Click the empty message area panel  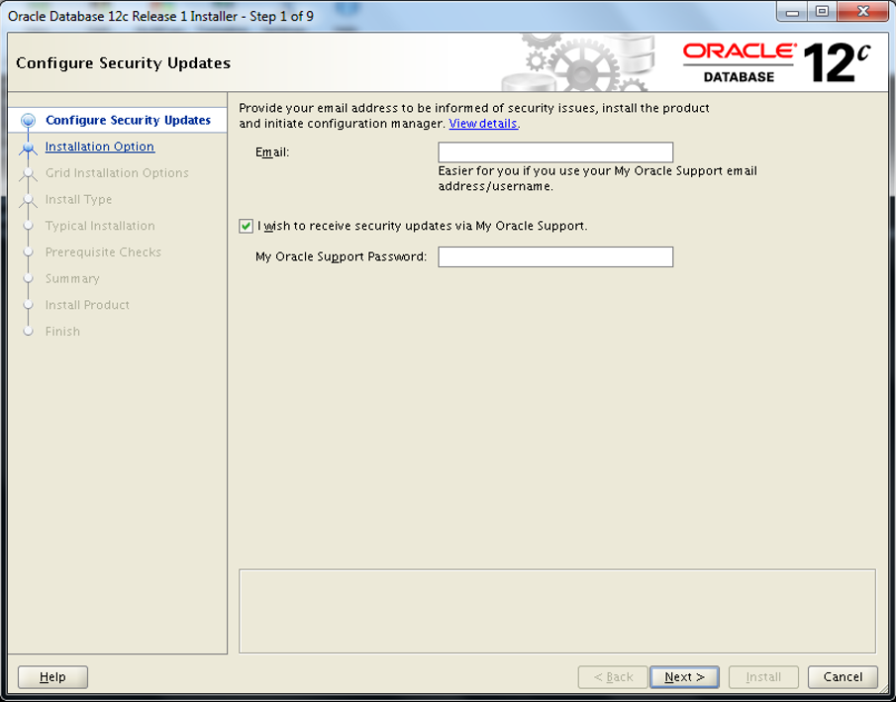(x=557, y=611)
